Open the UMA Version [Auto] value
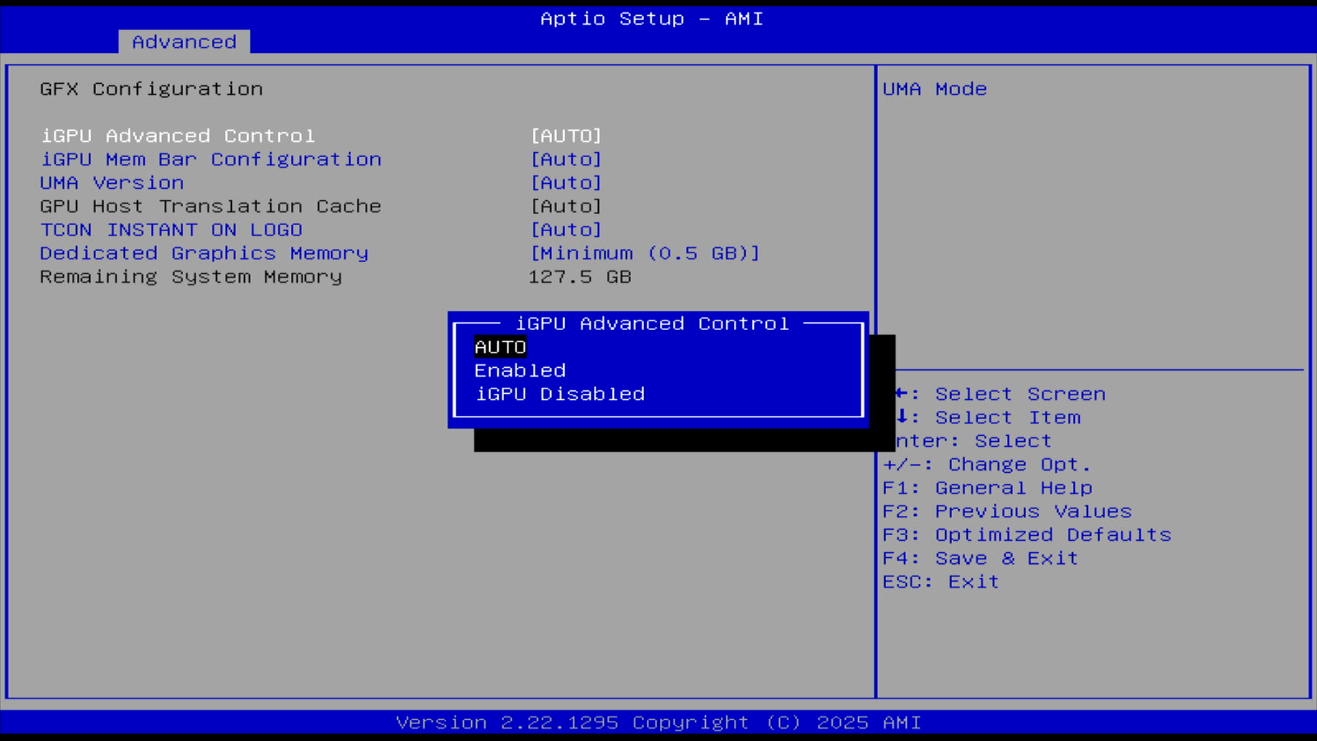The image size is (1317, 741). pyautogui.click(x=566, y=183)
